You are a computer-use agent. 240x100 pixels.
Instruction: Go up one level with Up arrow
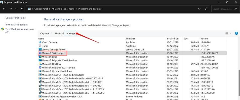(22, 9)
